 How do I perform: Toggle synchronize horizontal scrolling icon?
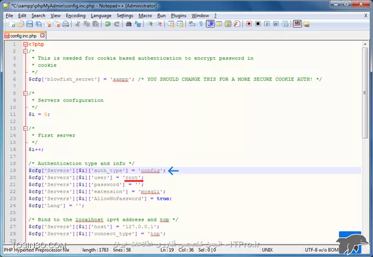[x=180, y=24]
